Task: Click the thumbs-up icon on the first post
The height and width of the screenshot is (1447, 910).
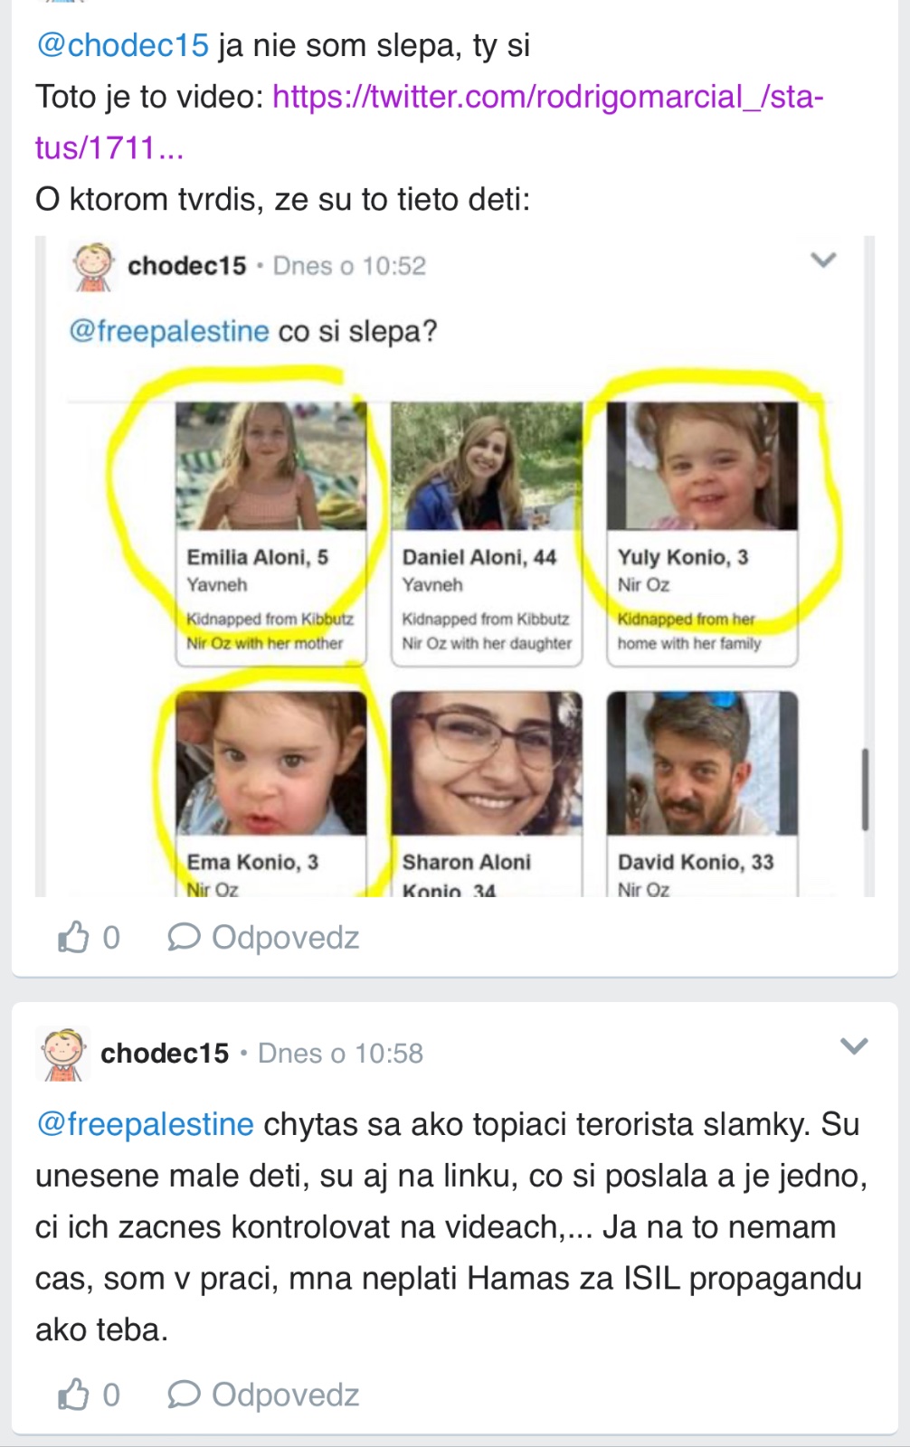Action: [74, 938]
